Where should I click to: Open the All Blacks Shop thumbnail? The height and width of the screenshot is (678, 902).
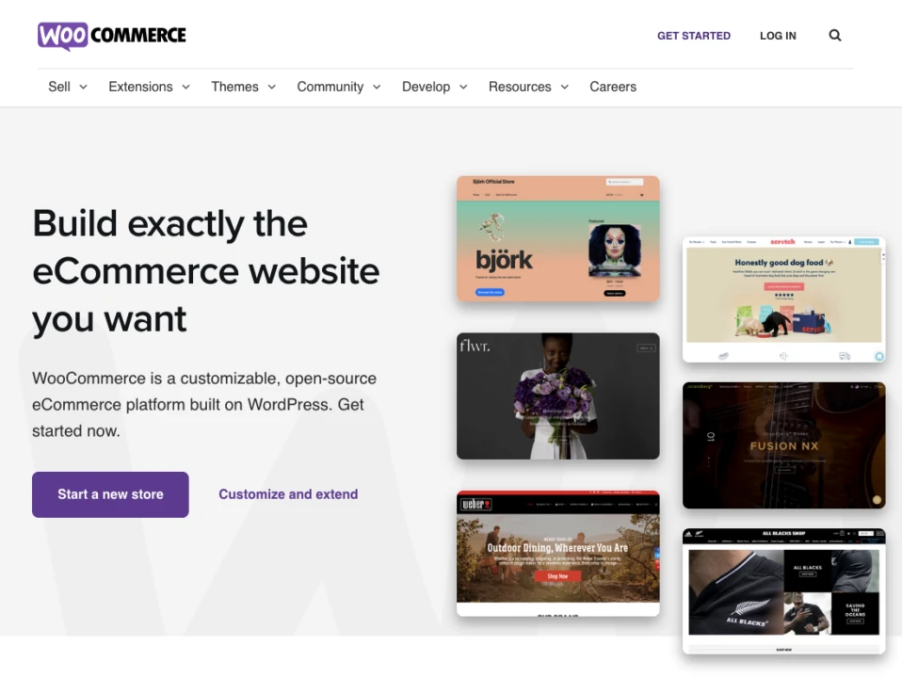tap(783, 590)
